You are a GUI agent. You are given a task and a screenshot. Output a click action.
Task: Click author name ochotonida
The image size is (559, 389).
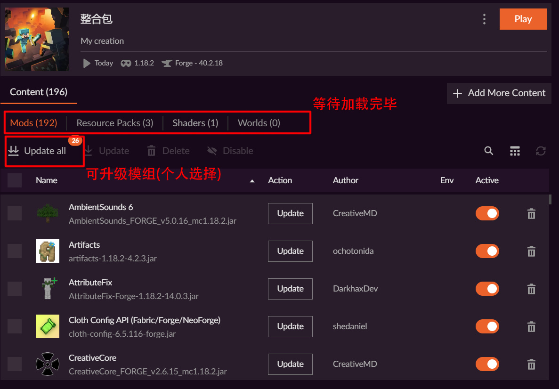click(x=353, y=251)
